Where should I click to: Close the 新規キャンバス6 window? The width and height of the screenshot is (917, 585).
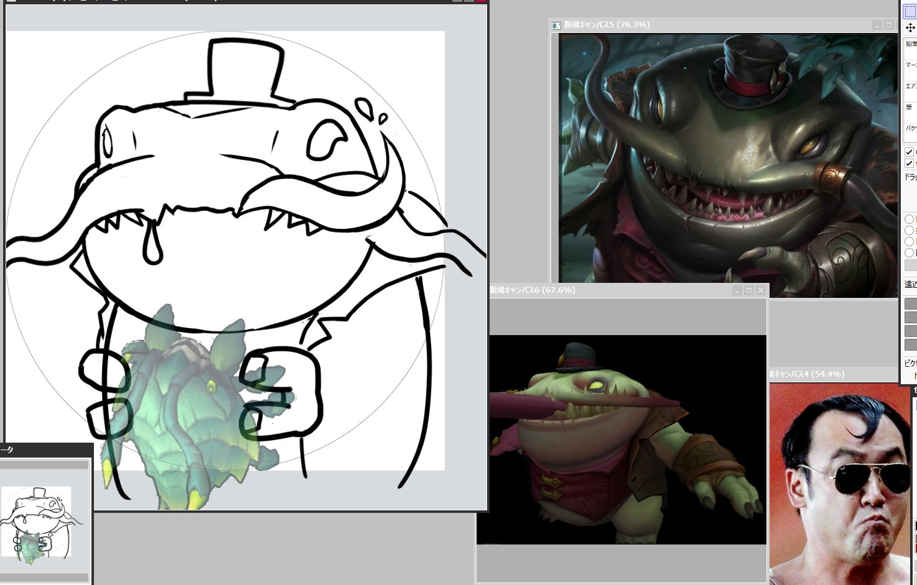coord(761,290)
